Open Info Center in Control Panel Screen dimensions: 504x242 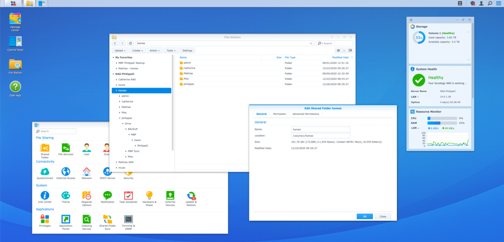pos(45,197)
